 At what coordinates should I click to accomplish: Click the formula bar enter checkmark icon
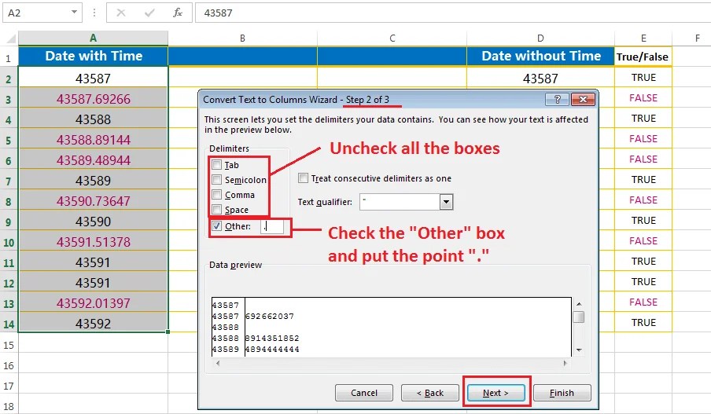tap(149, 13)
